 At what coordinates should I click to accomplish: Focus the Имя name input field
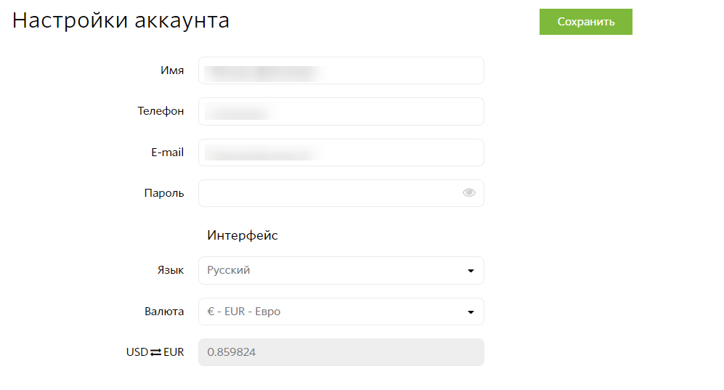coord(341,70)
